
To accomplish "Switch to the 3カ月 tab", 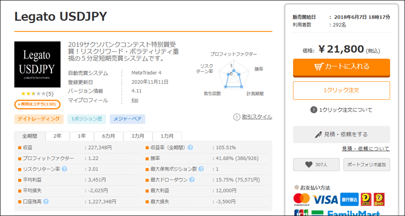I will [x=138, y=136].
